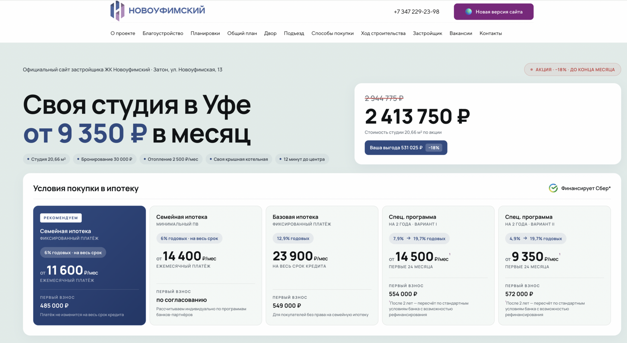The height and width of the screenshot is (343, 627).
Task: Click the 12 минут до центра chip
Action: pyautogui.click(x=302, y=159)
